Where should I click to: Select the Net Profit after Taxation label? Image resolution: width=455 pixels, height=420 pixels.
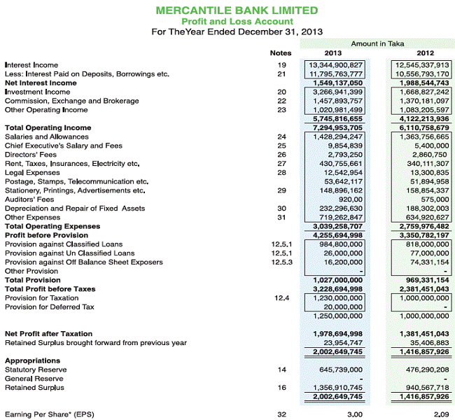pos(48,334)
